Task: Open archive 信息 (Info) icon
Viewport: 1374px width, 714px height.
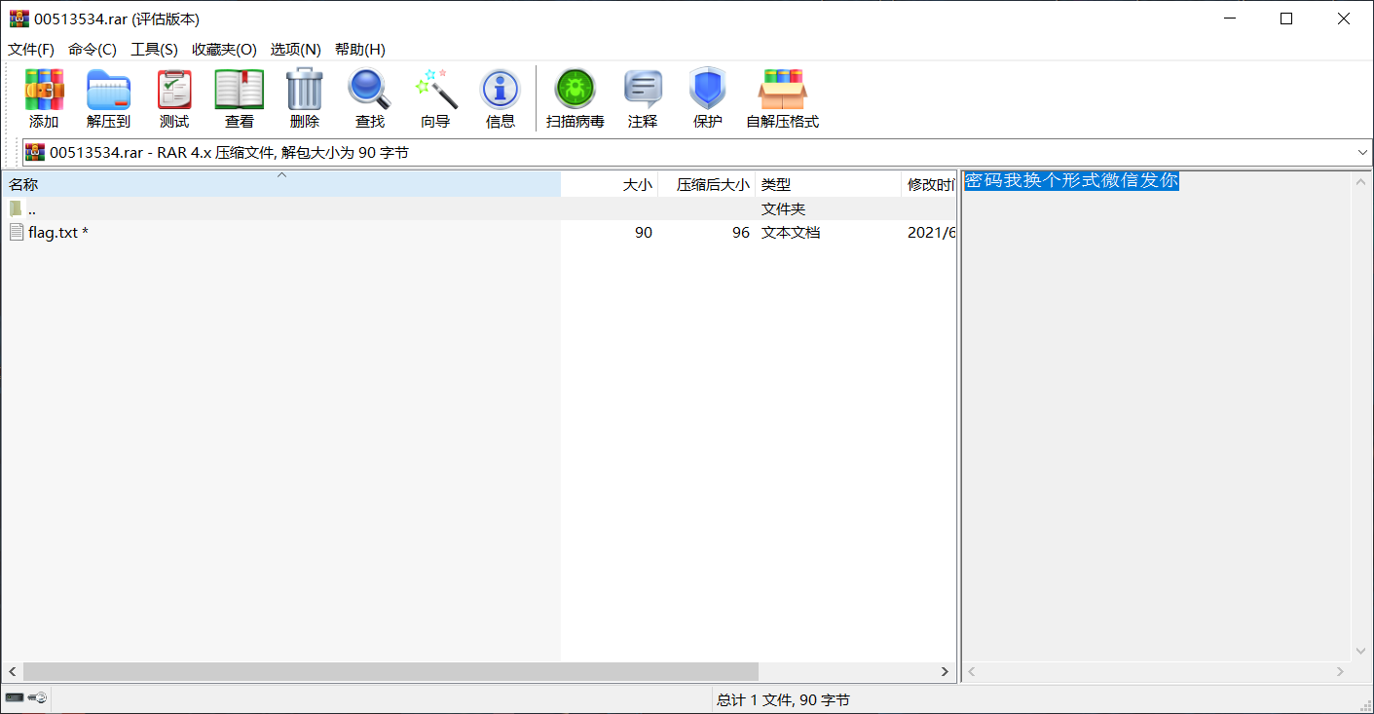Action: [x=500, y=97]
